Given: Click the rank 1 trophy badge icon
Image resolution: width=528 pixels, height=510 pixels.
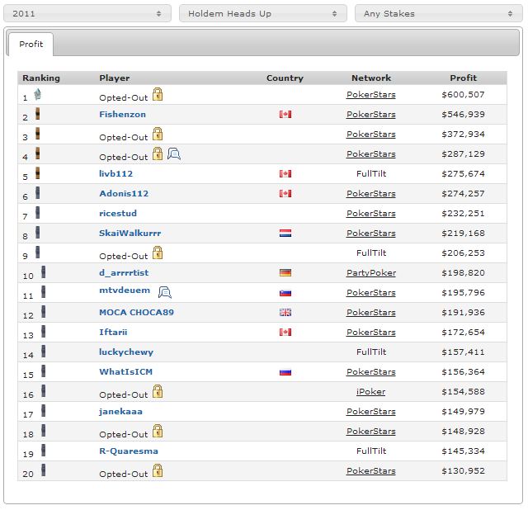Looking at the screenshot, I should (x=38, y=94).
